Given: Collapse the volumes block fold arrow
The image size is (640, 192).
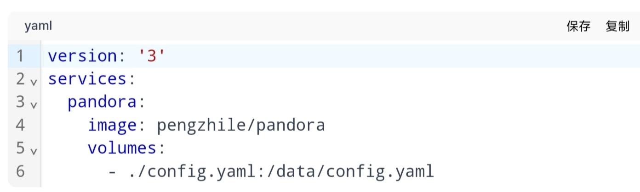Looking at the screenshot, I should (x=33, y=151).
